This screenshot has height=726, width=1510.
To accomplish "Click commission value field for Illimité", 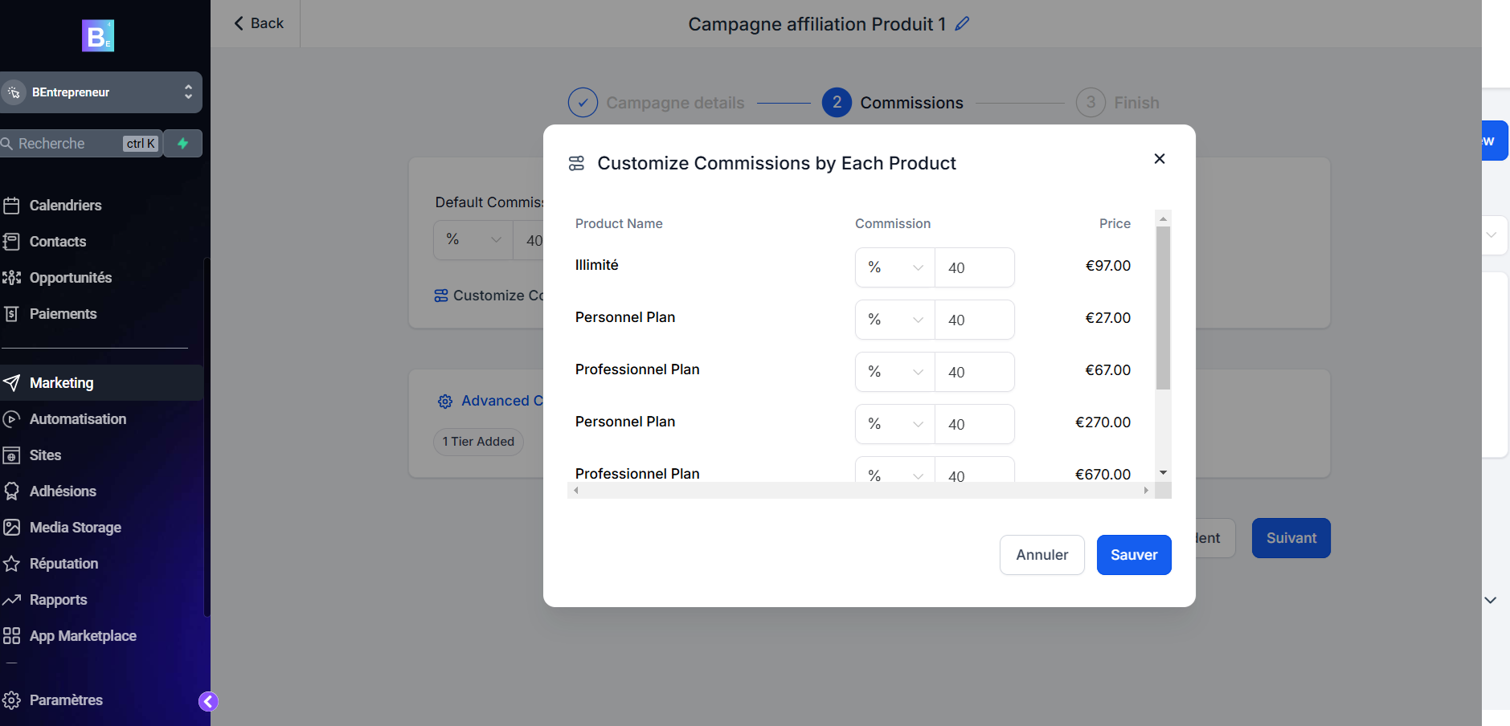I will click(975, 267).
